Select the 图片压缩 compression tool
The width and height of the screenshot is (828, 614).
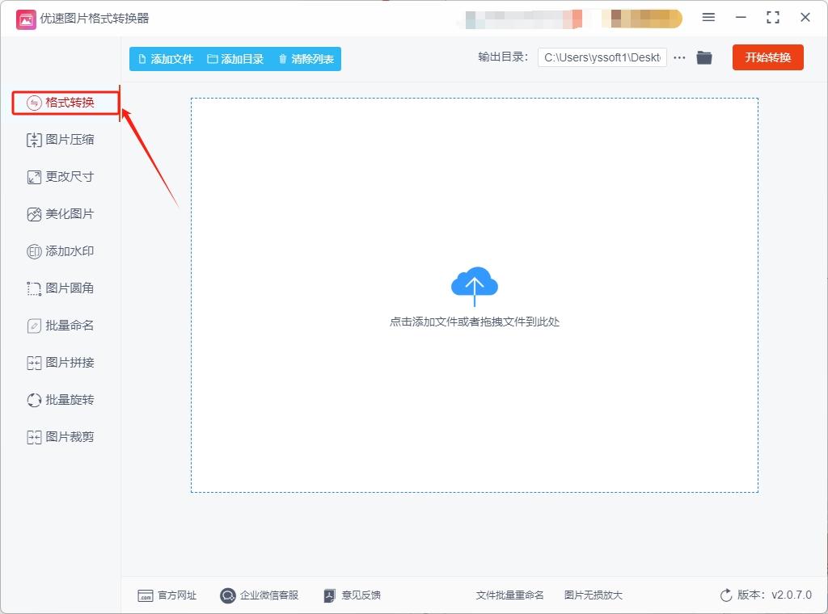coord(61,140)
